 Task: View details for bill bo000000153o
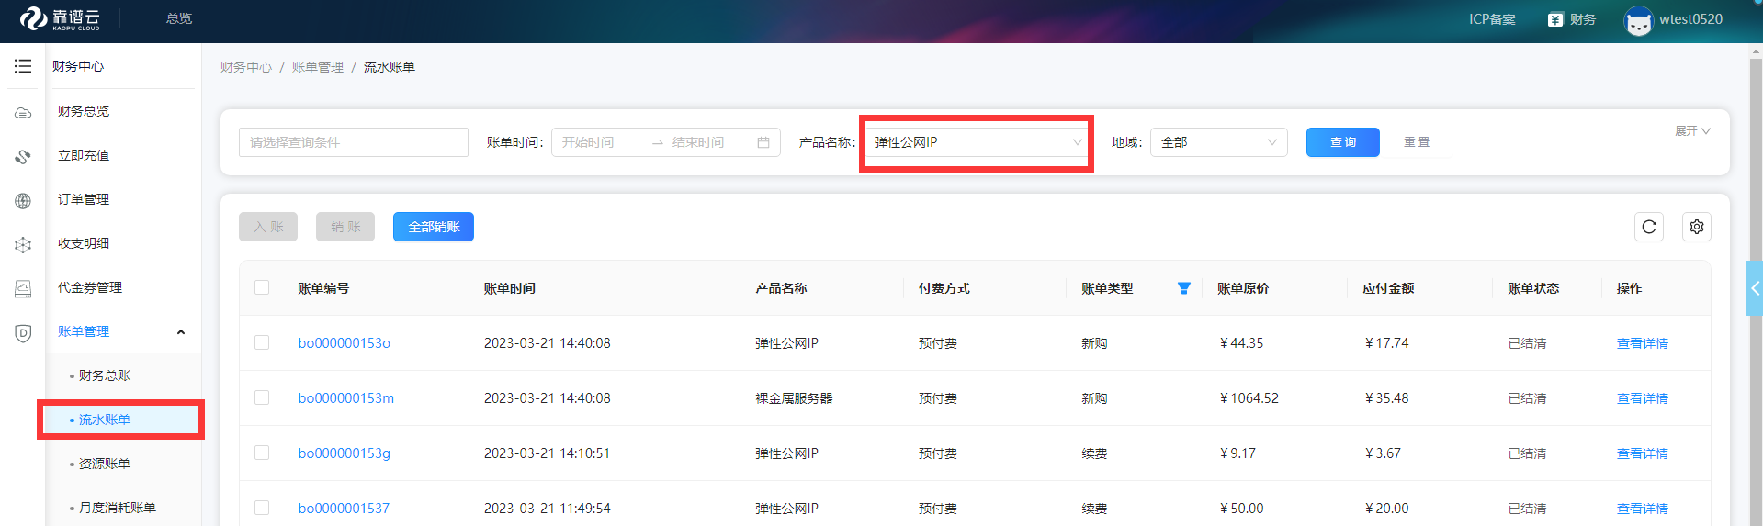(x=1643, y=343)
